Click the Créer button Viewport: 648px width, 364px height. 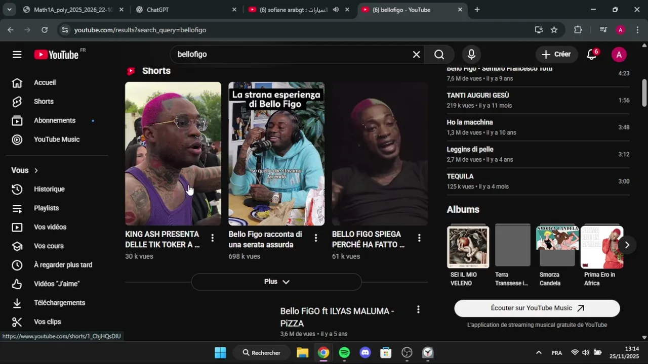pyautogui.click(x=556, y=55)
